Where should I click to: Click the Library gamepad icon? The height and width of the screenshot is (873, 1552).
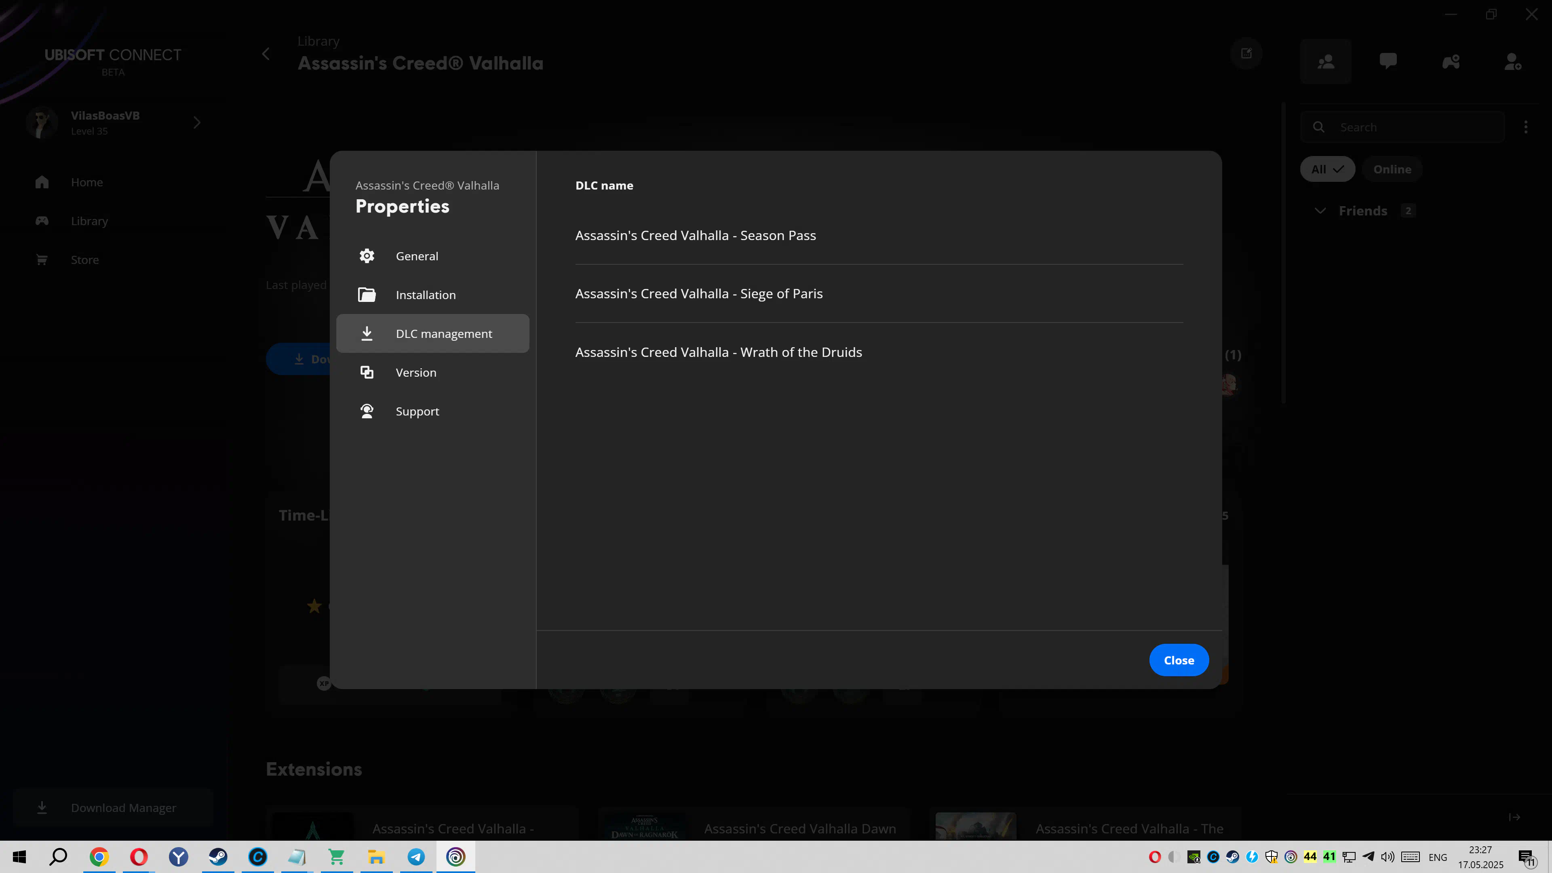42,221
